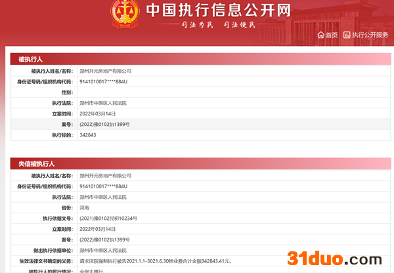Click the 省份 value 河南
The width and height of the screenshot is (394, 273).
85,207
